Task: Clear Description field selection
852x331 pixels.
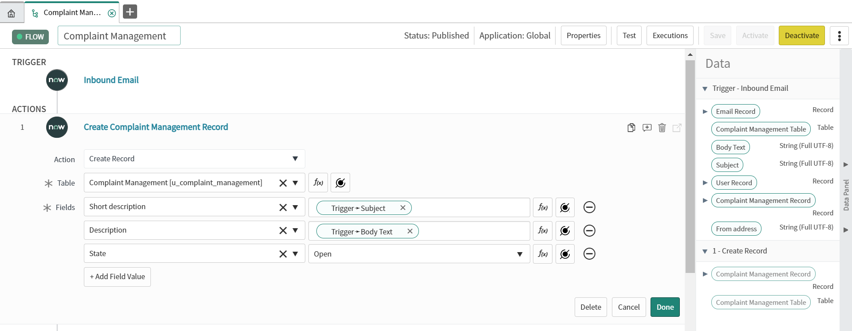Action: (283, 230)
